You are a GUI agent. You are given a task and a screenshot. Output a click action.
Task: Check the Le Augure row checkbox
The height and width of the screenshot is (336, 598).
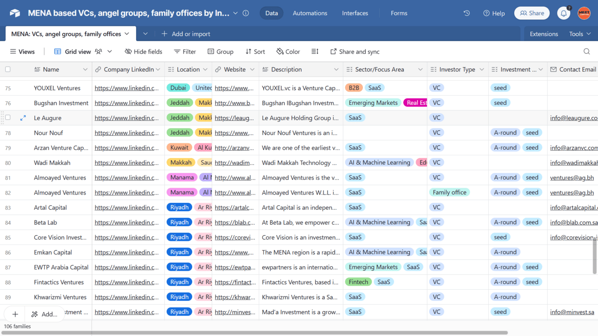pos(8,118)
